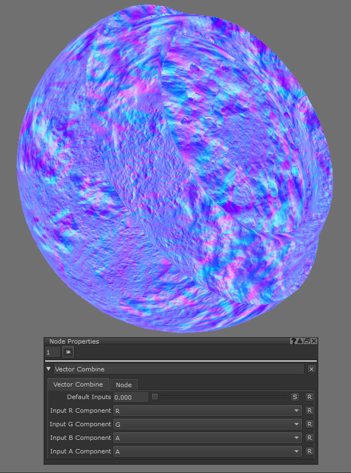Reset Input B Component to default
This screenshot has height=473, width=351.
310,438
